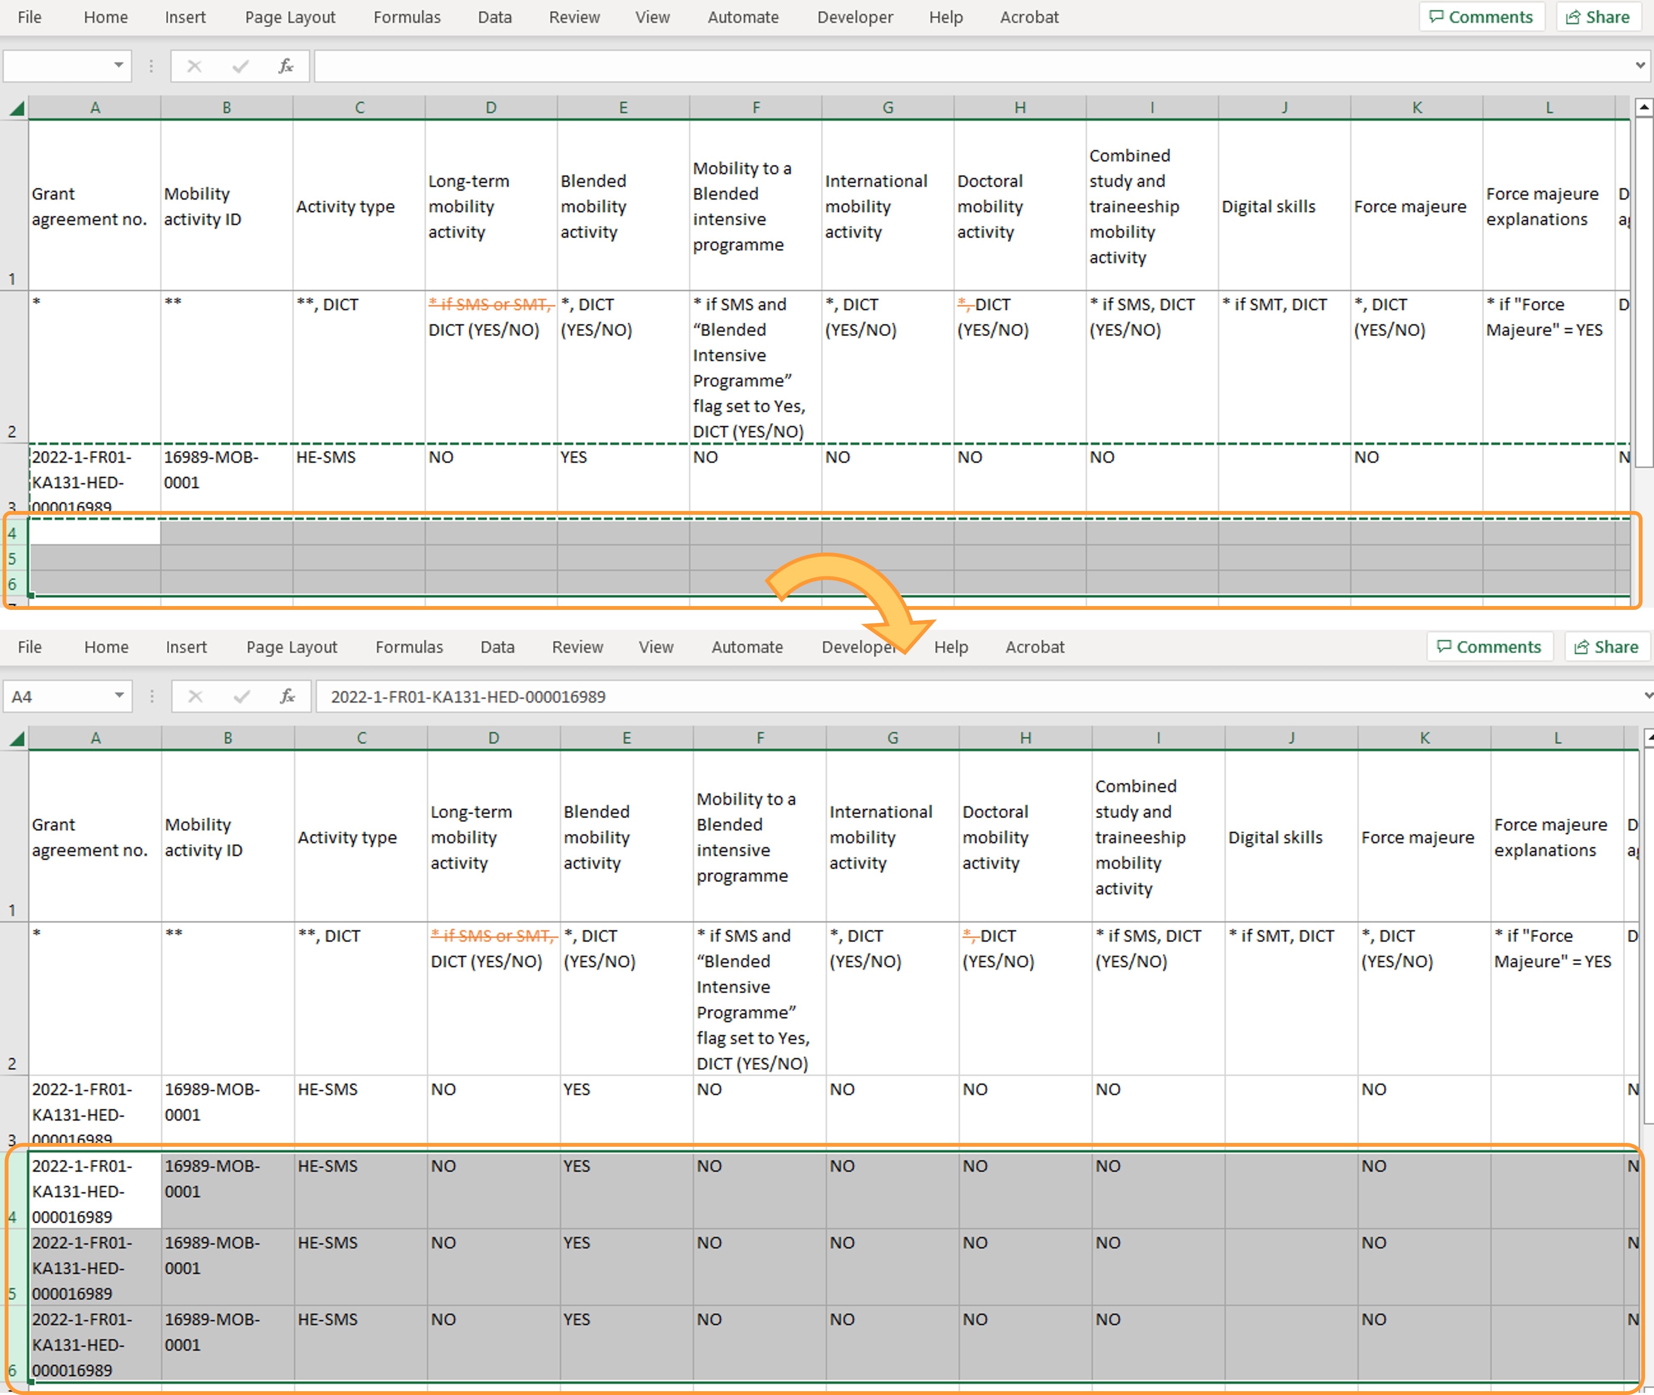Cancel entry icon in top formula bar

194,67
